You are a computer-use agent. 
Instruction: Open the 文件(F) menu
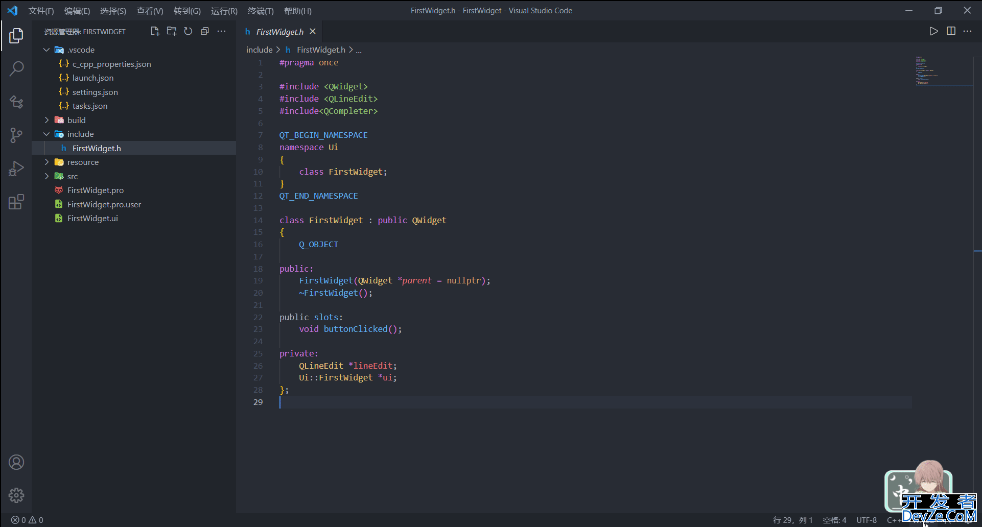tap(41, 11)
